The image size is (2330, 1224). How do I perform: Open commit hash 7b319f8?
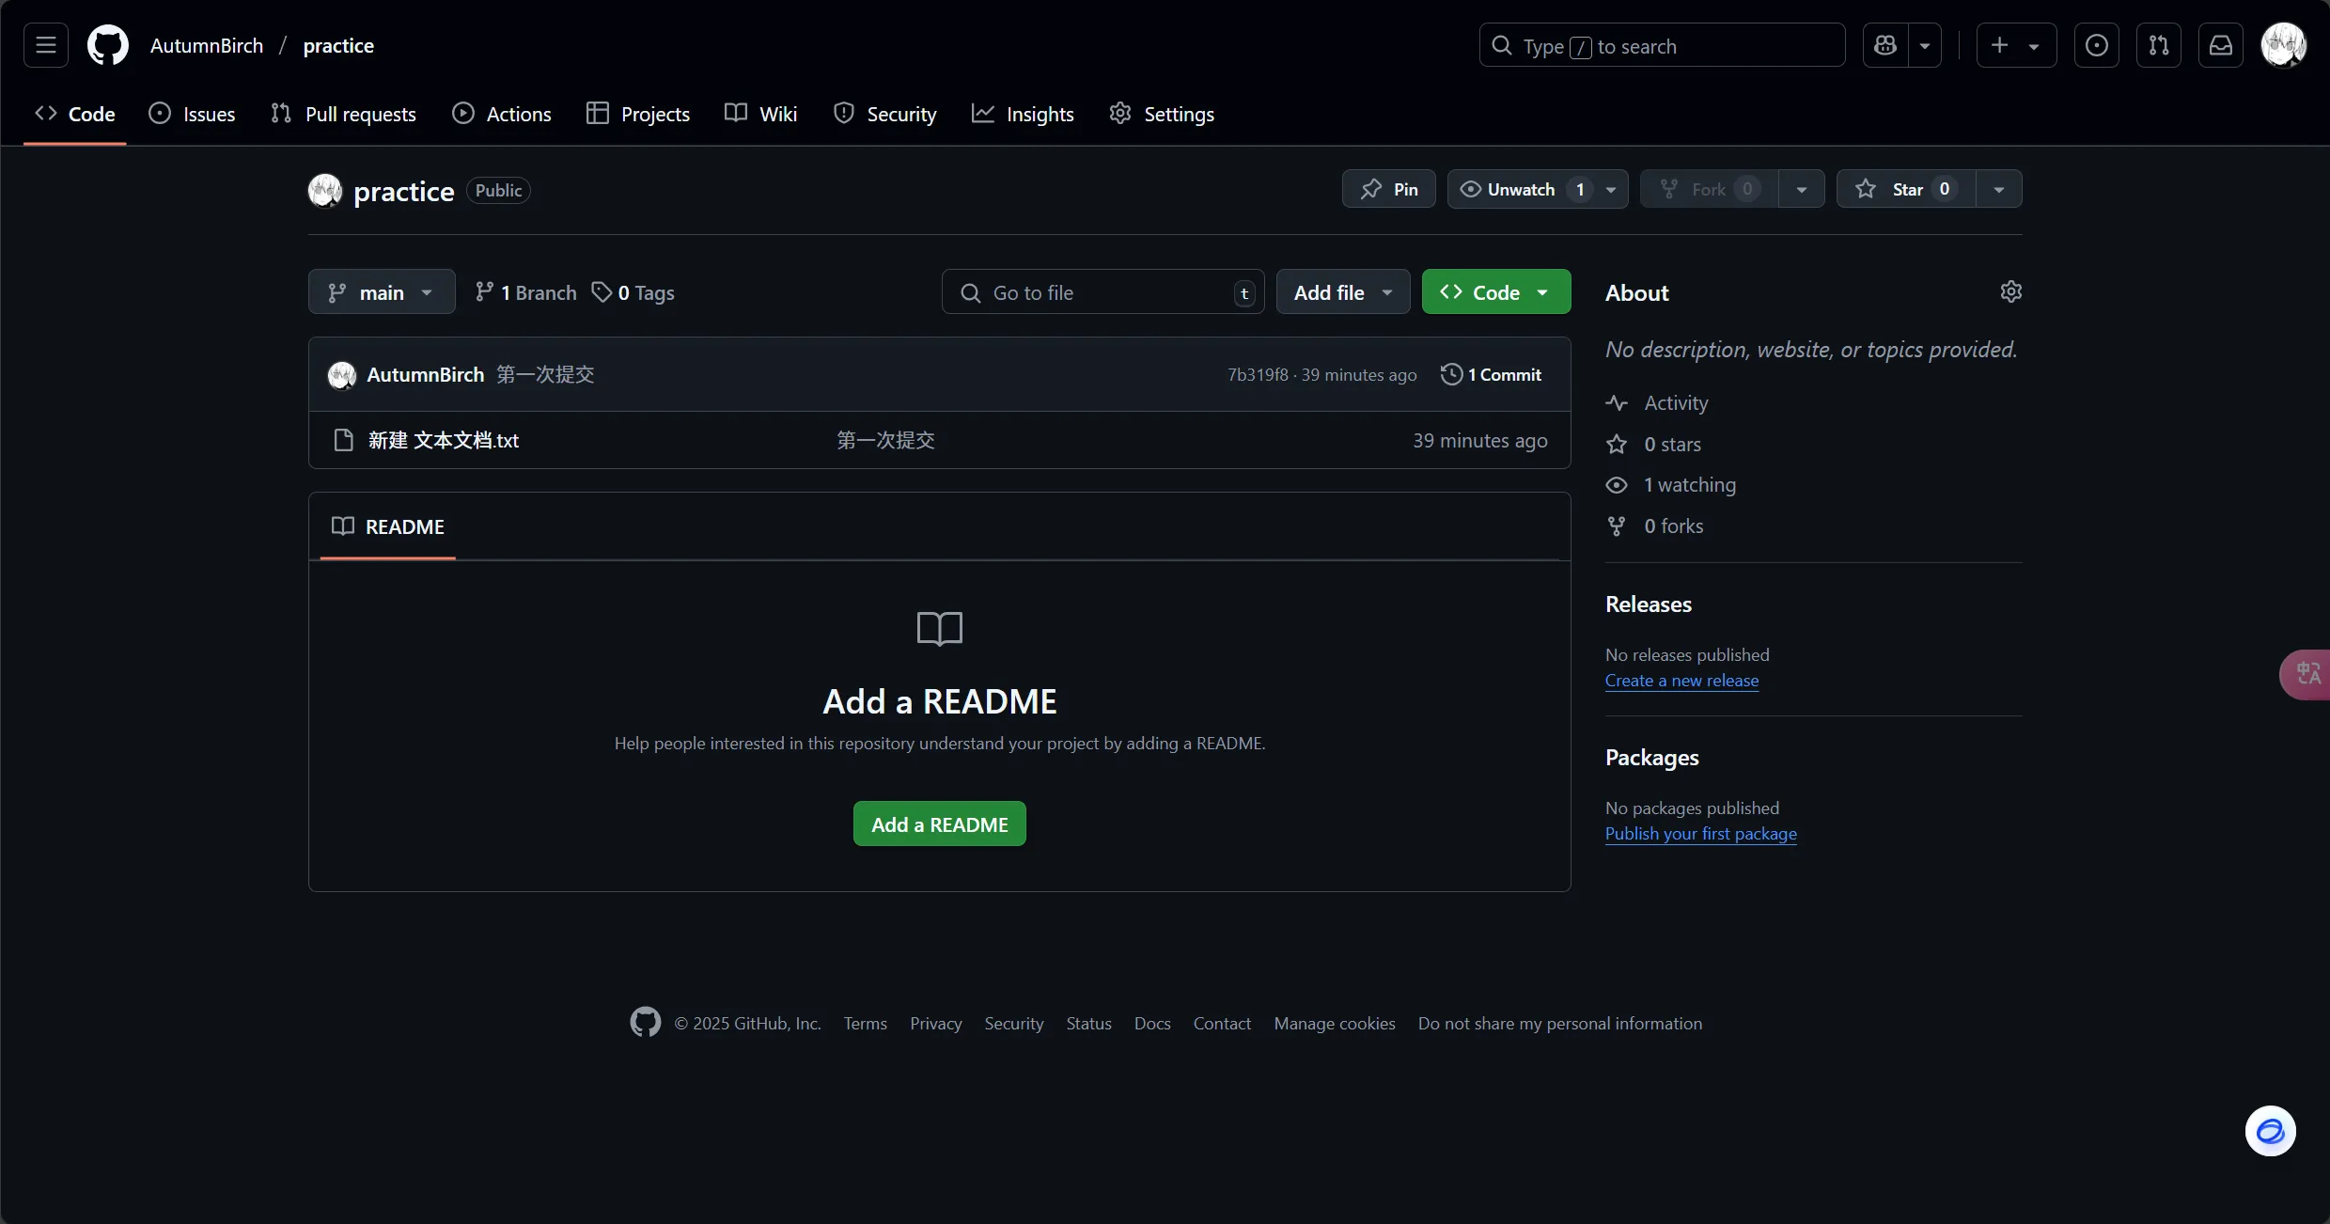coord(1258,374)
